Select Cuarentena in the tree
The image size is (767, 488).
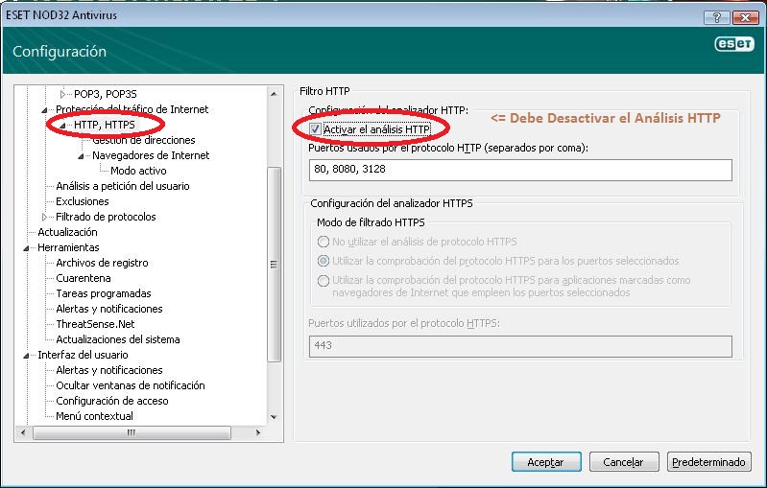tap(84, 278)
